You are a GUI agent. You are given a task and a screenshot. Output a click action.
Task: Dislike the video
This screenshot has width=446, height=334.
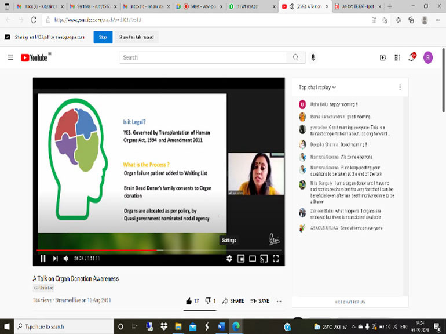[x=209, y=301]
